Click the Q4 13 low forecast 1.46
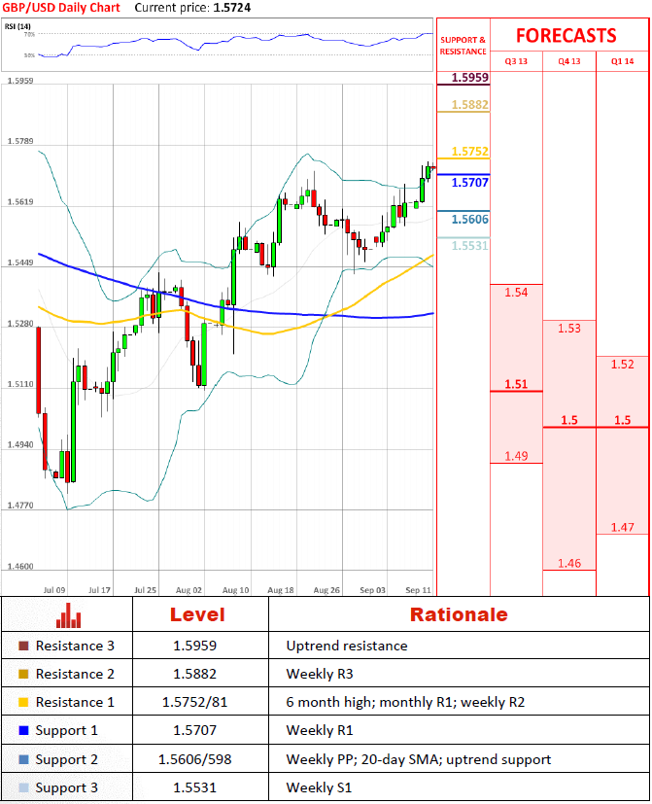 (x=569, y=563)
